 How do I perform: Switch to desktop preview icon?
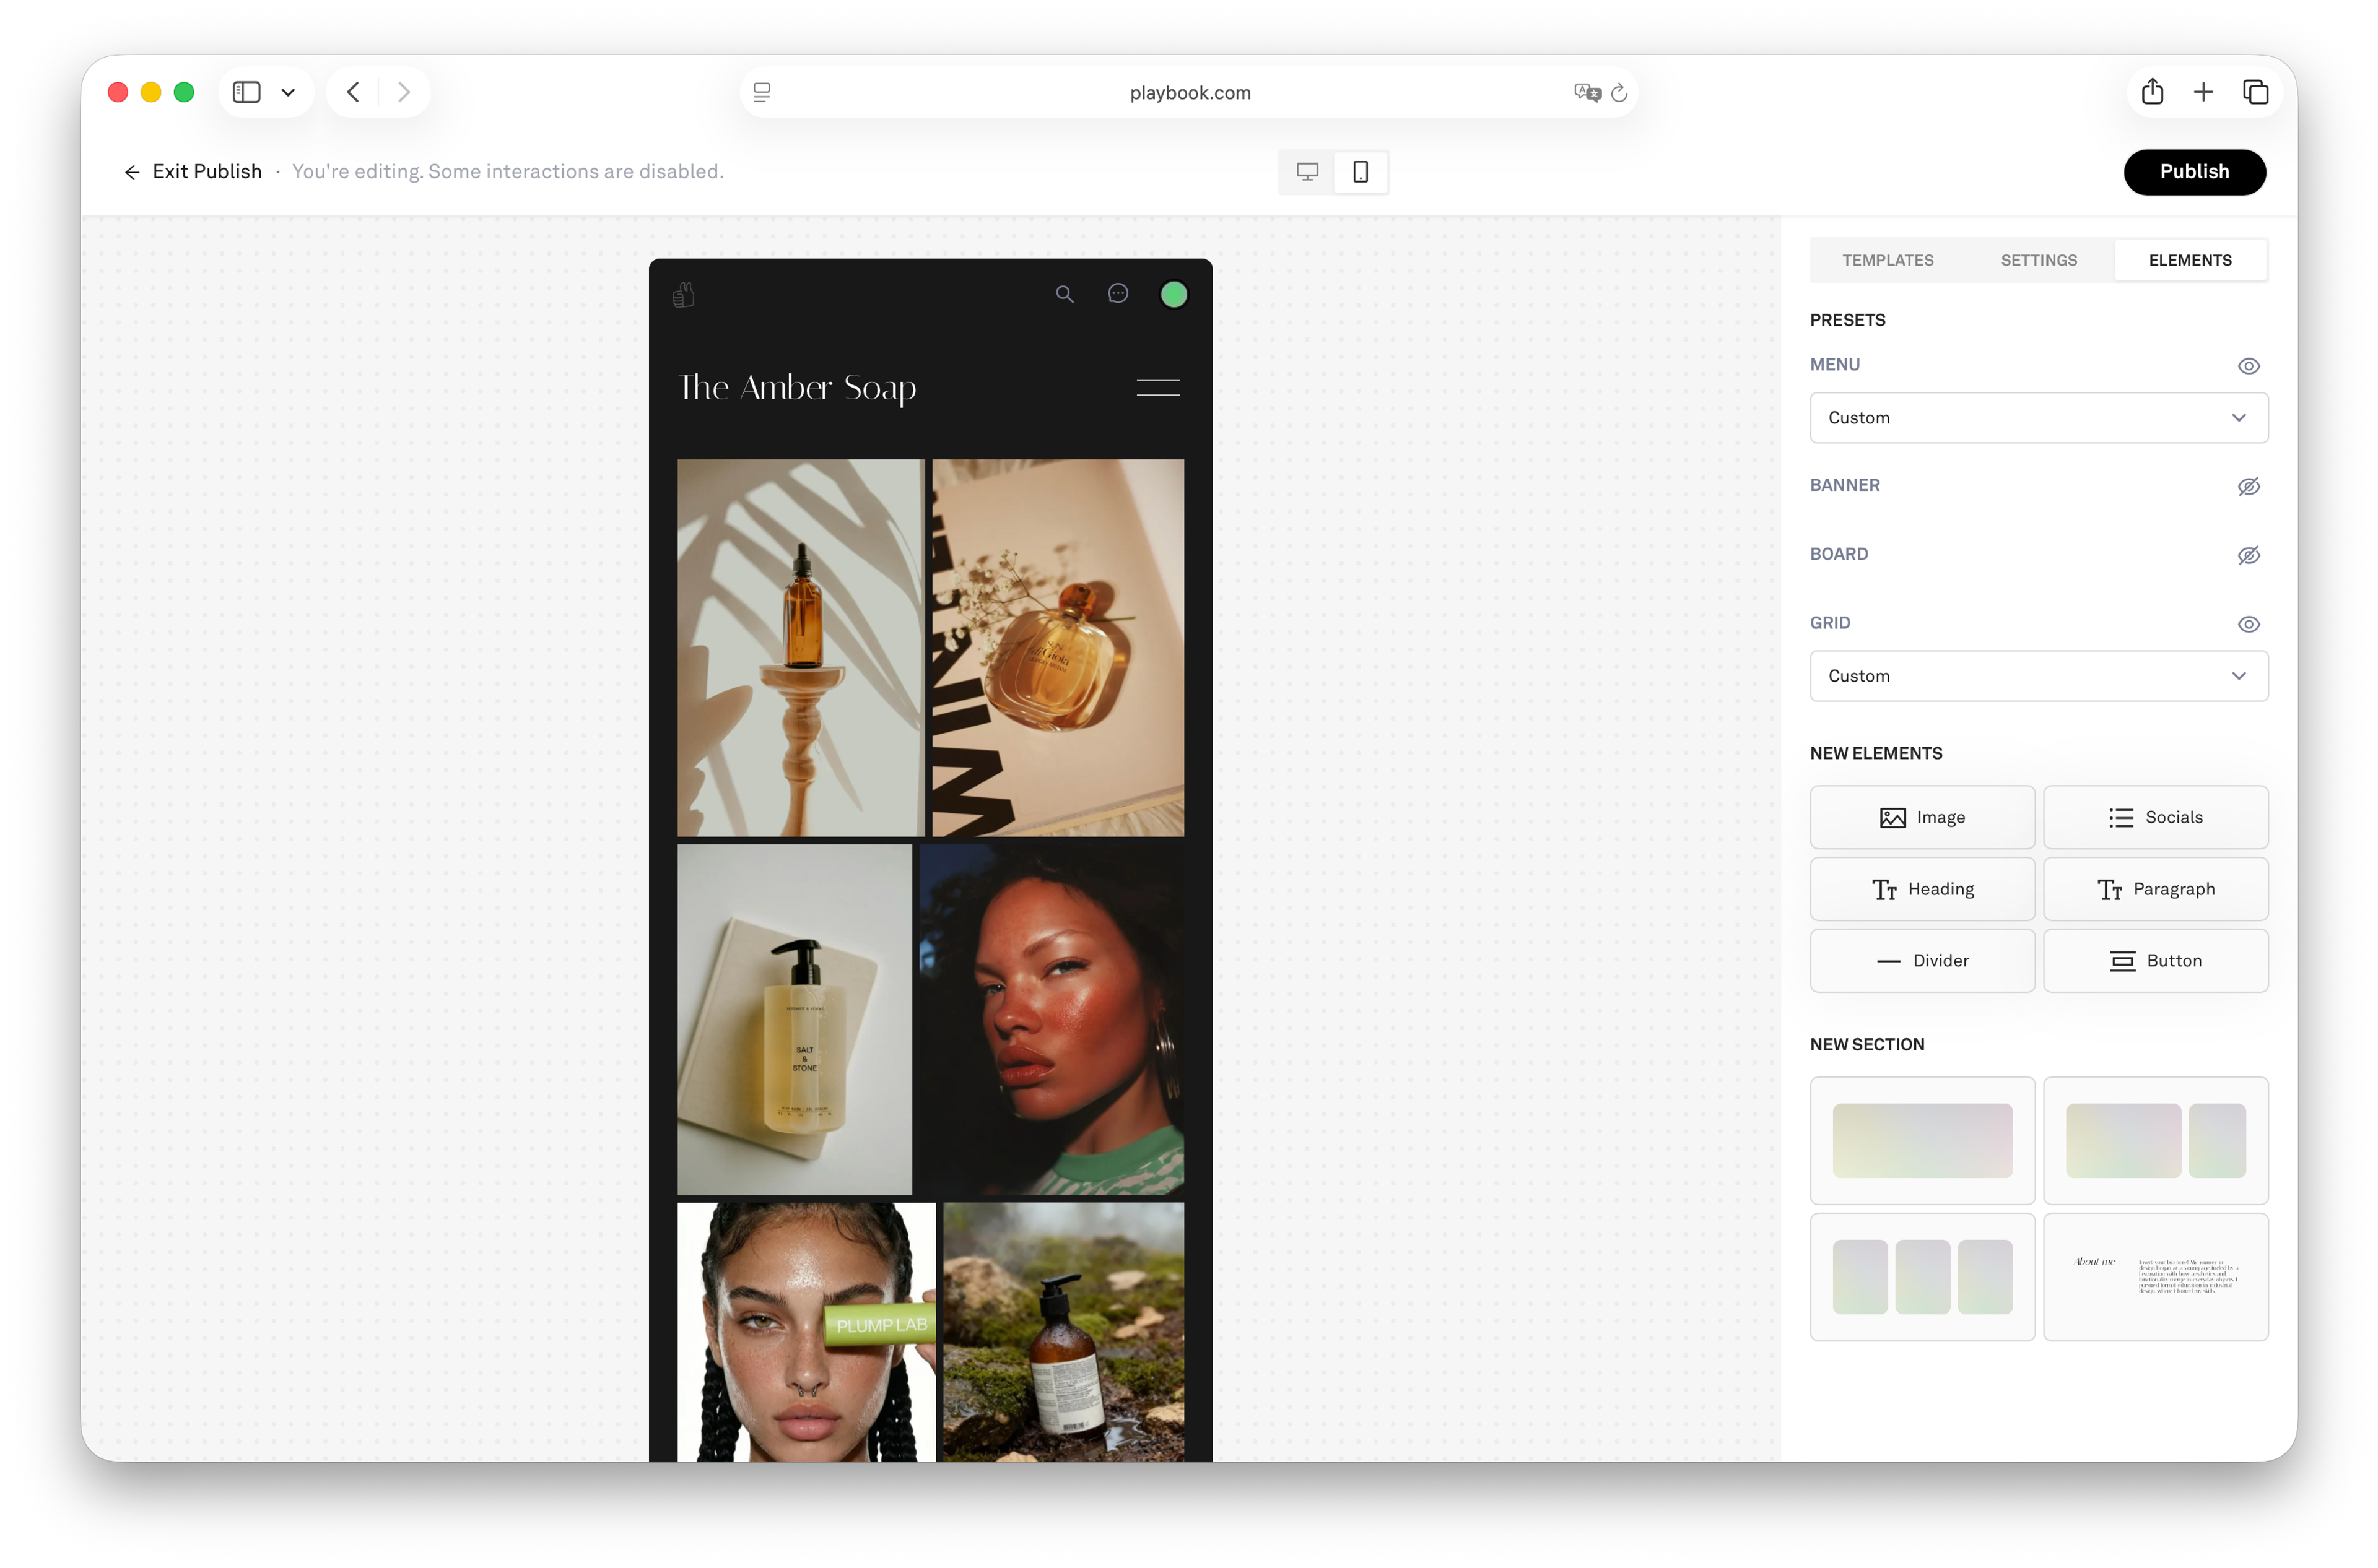tap(1307, 172)
